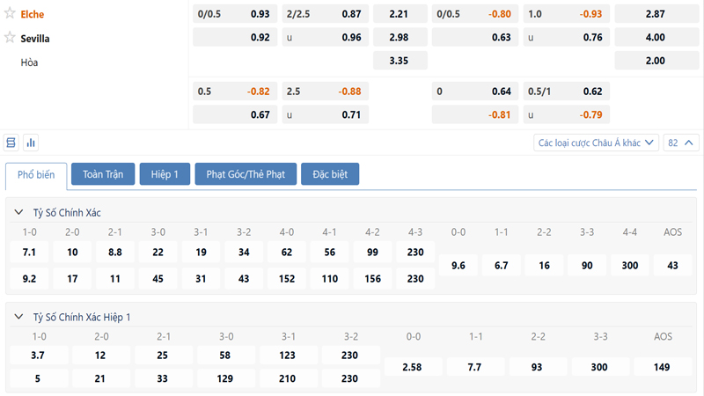Choose the full-time AOS odds 43
Viewport: 704px width, 396px height.
pyautogui.click(x=673, y=266)
